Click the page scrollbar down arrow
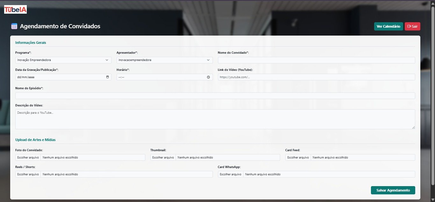Viewport: 435px width, 202px height. pos(432,199)
